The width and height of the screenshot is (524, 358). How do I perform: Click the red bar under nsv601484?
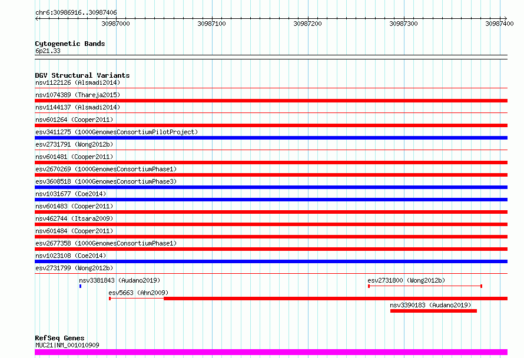pyautogui.click(x=271, y=237)
